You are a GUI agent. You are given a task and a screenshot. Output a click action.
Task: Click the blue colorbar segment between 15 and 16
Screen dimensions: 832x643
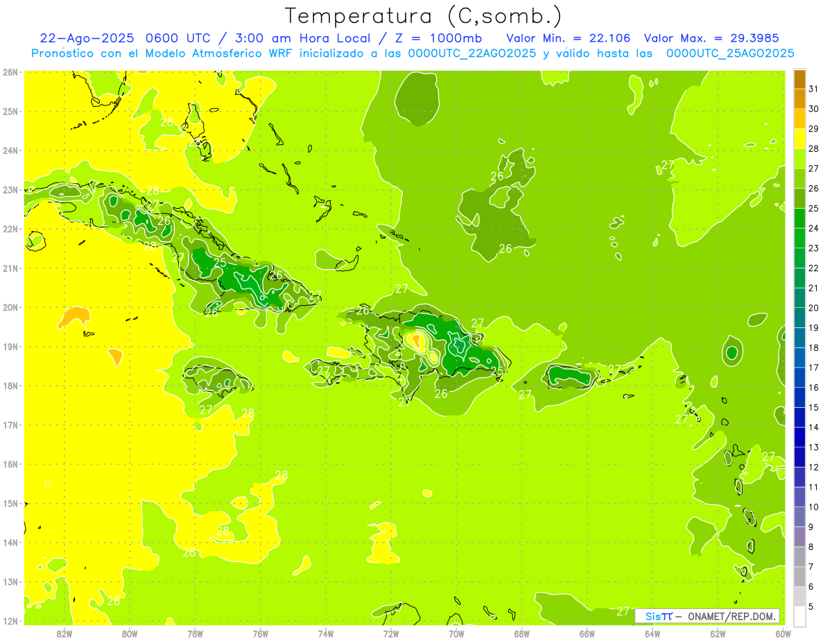click(x=799, y=397)
